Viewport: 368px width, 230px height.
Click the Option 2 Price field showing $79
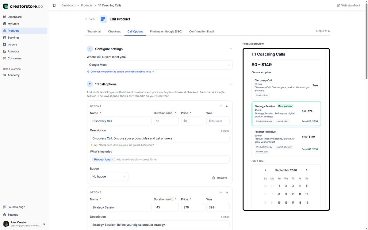192,207
